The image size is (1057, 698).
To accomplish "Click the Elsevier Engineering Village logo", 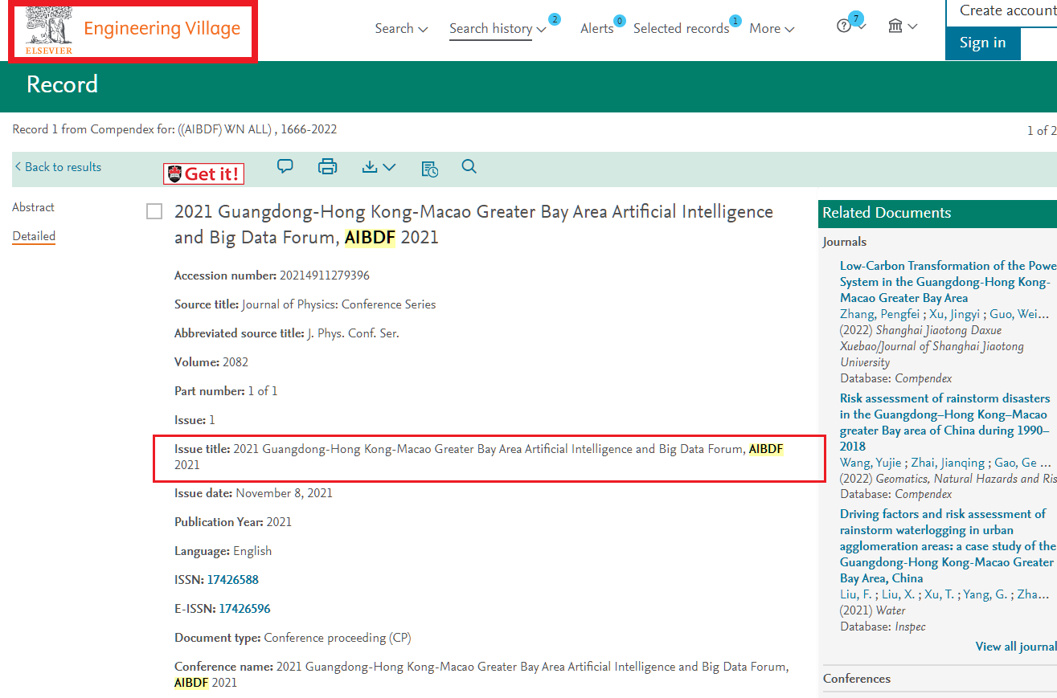I will click(x=133, y=30).
